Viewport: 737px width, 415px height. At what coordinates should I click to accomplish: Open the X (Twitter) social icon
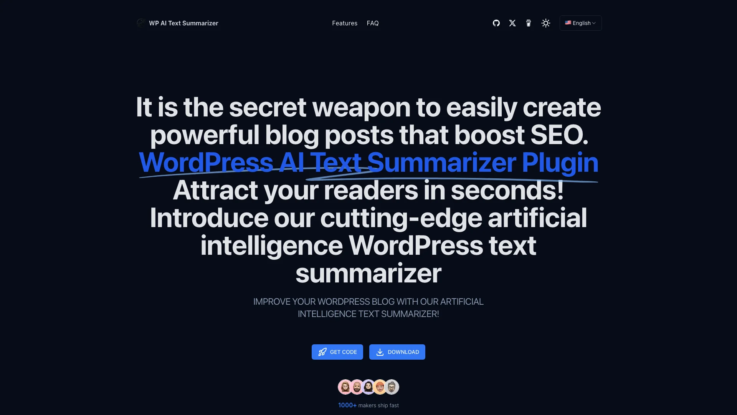point(512,23)
